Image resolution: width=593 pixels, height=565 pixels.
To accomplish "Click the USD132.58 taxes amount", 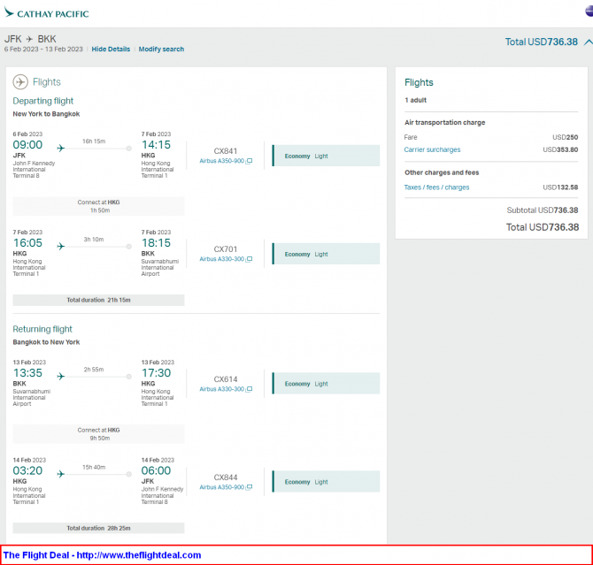I will [x=560, y=187].
